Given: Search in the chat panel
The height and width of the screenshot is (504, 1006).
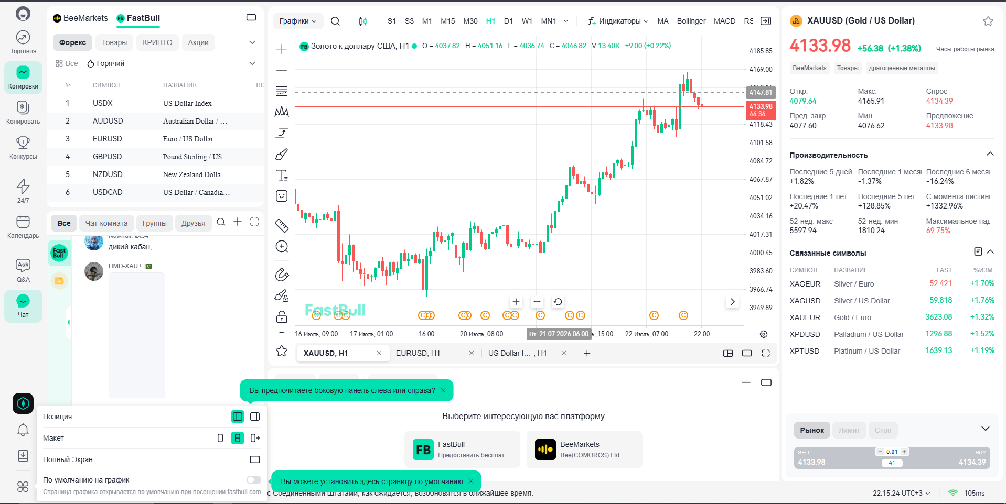Looking at the screenshot, I should (x=221, y=222).
